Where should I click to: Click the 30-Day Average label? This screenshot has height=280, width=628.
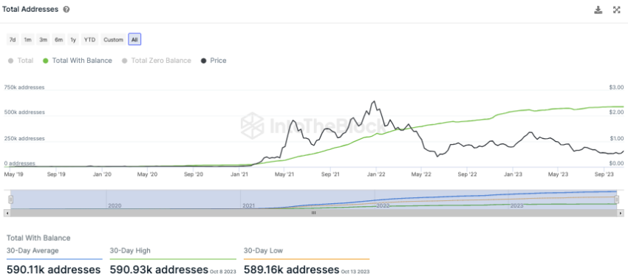33,250
